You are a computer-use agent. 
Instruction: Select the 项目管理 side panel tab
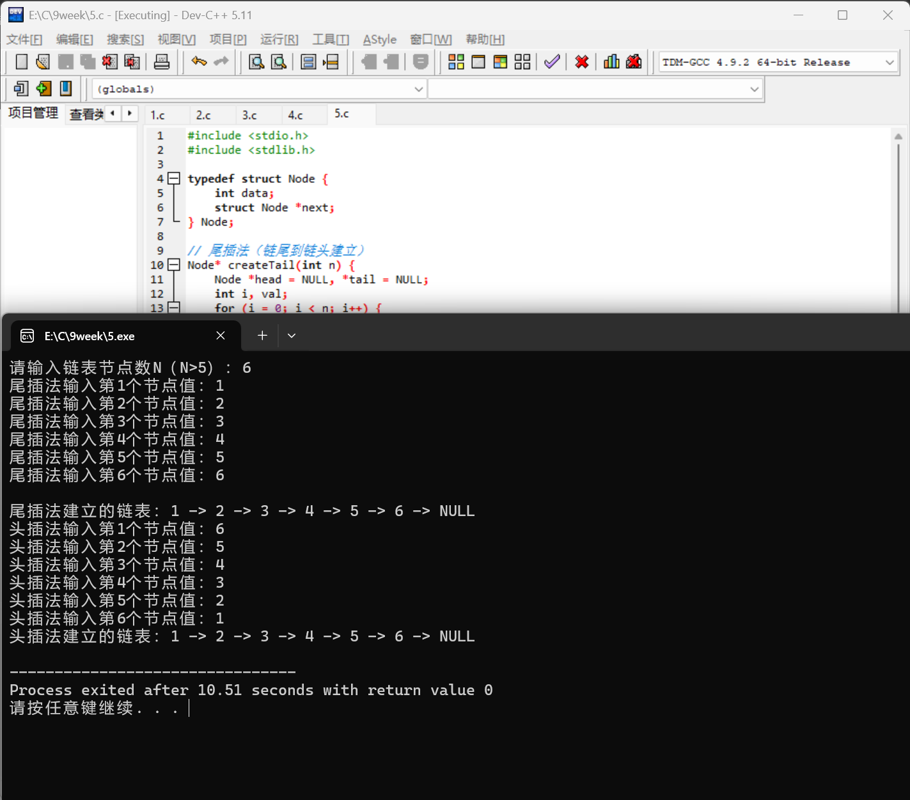33,113
